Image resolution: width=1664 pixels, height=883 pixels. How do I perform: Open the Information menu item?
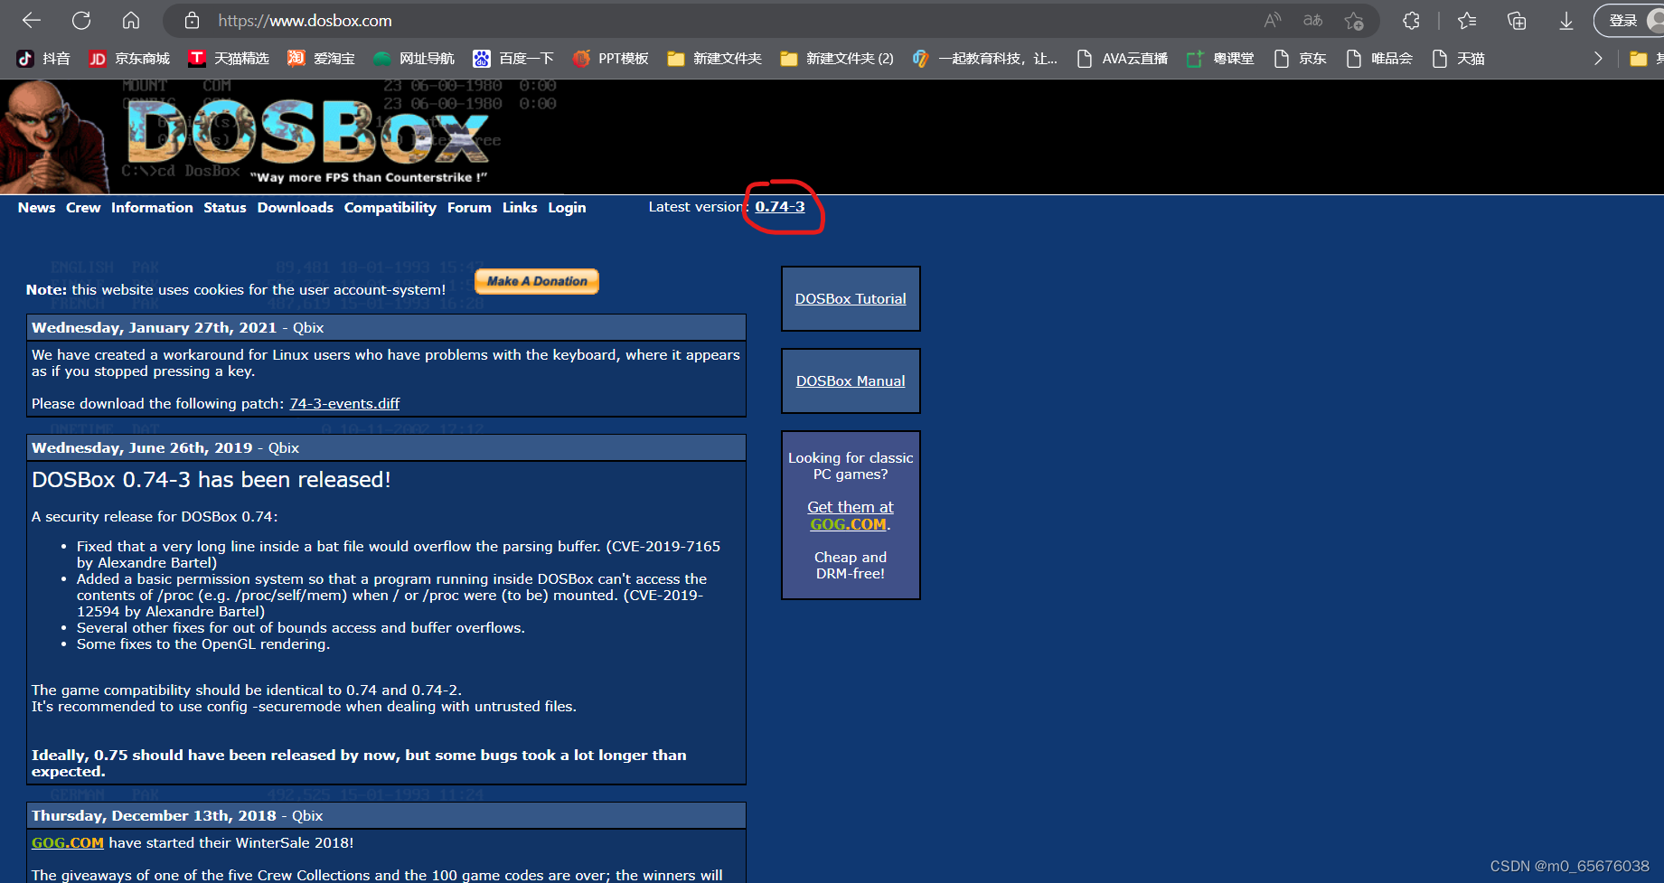click(x=152, y=208)
